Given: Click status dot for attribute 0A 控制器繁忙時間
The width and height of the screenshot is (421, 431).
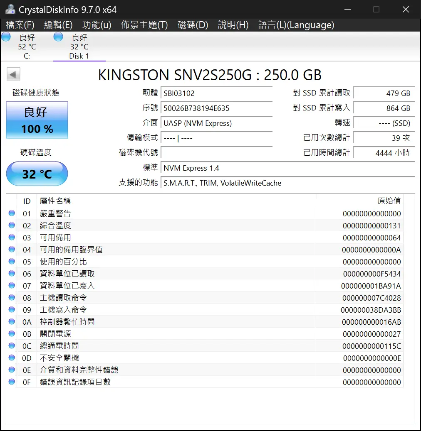Looking at the screenshot, I should [12, 321].
